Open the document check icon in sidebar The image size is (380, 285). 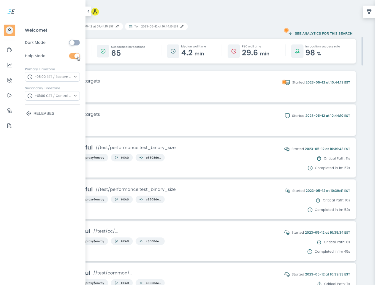pos(9,126)
